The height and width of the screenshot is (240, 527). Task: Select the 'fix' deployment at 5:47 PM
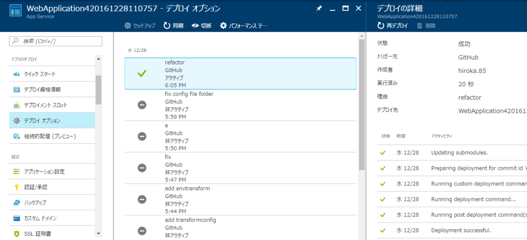240,168
